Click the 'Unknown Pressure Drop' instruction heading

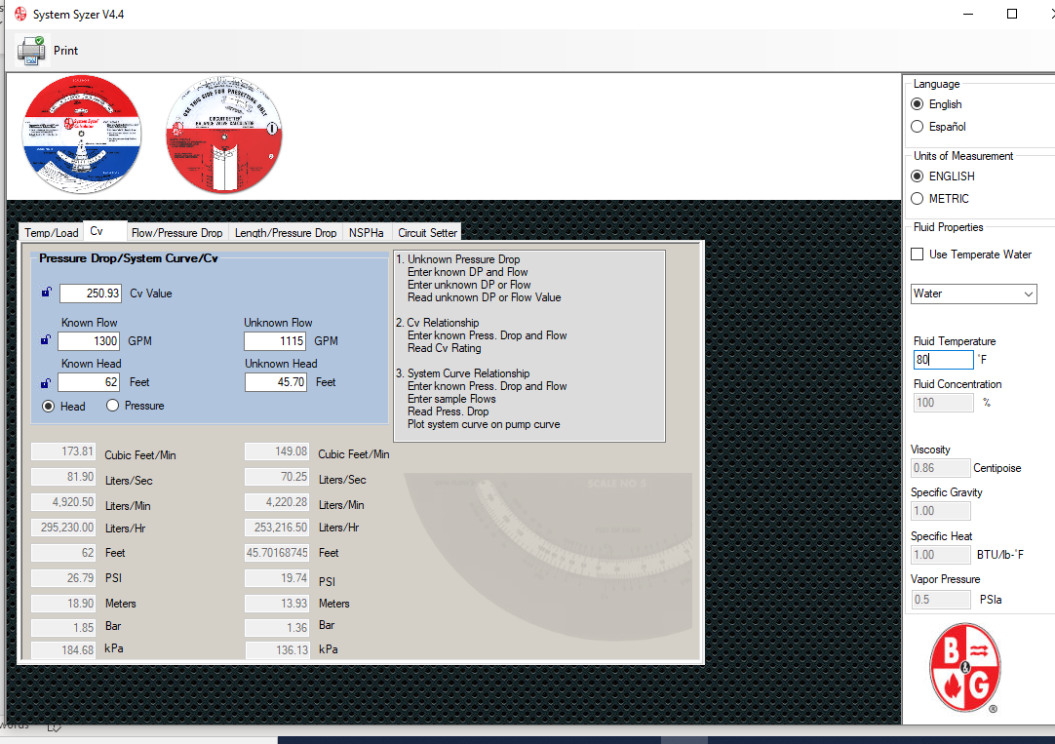pos(463,259)
